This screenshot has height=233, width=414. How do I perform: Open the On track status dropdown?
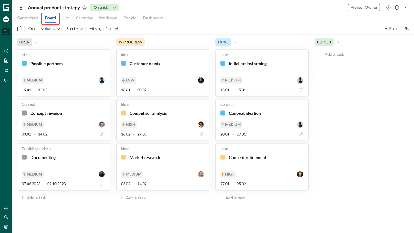coord(104,7)
